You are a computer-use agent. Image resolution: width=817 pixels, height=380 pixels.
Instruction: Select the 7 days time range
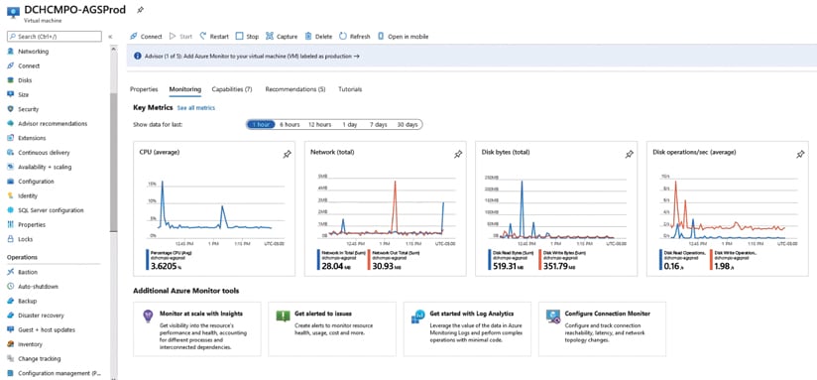379,125
